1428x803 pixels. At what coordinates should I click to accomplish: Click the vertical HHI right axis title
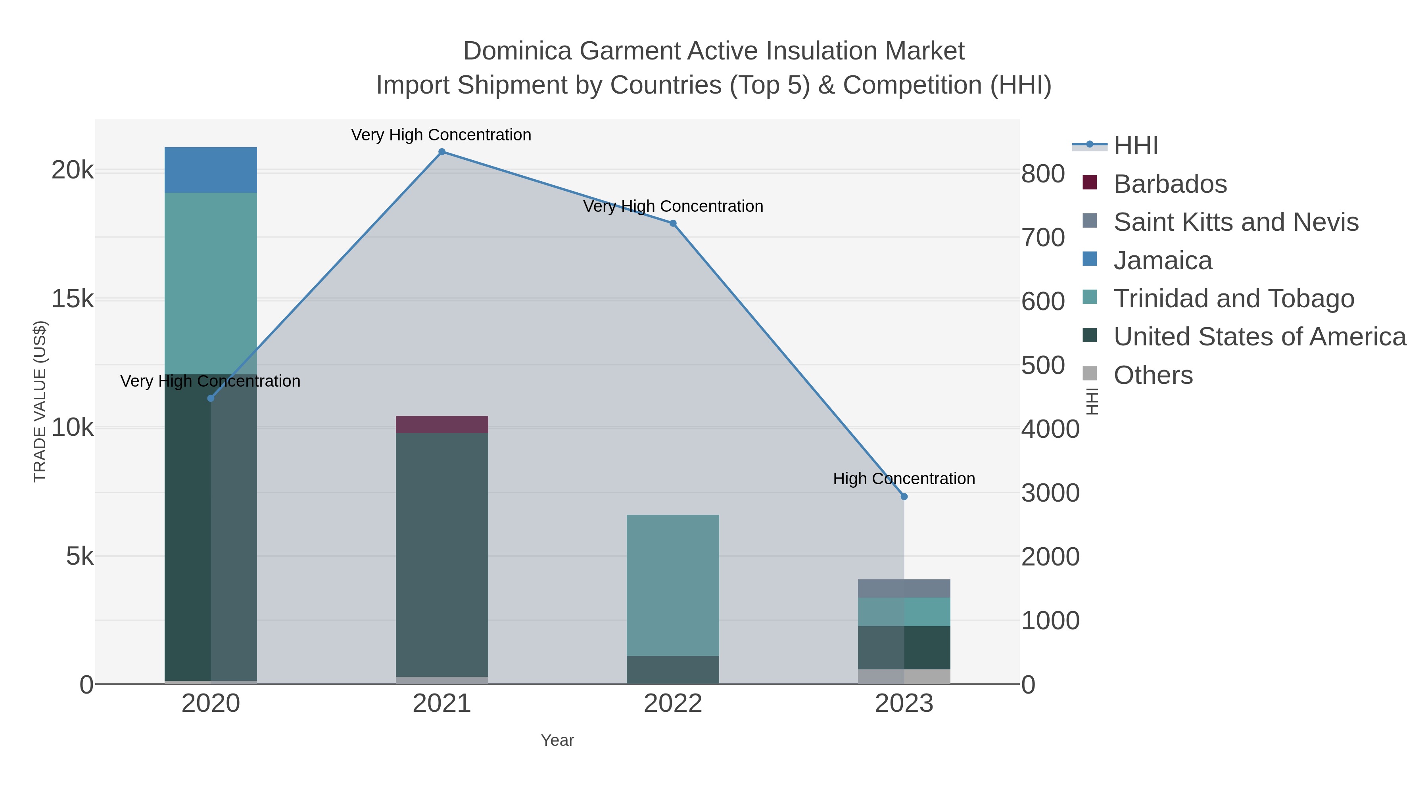1092,402
